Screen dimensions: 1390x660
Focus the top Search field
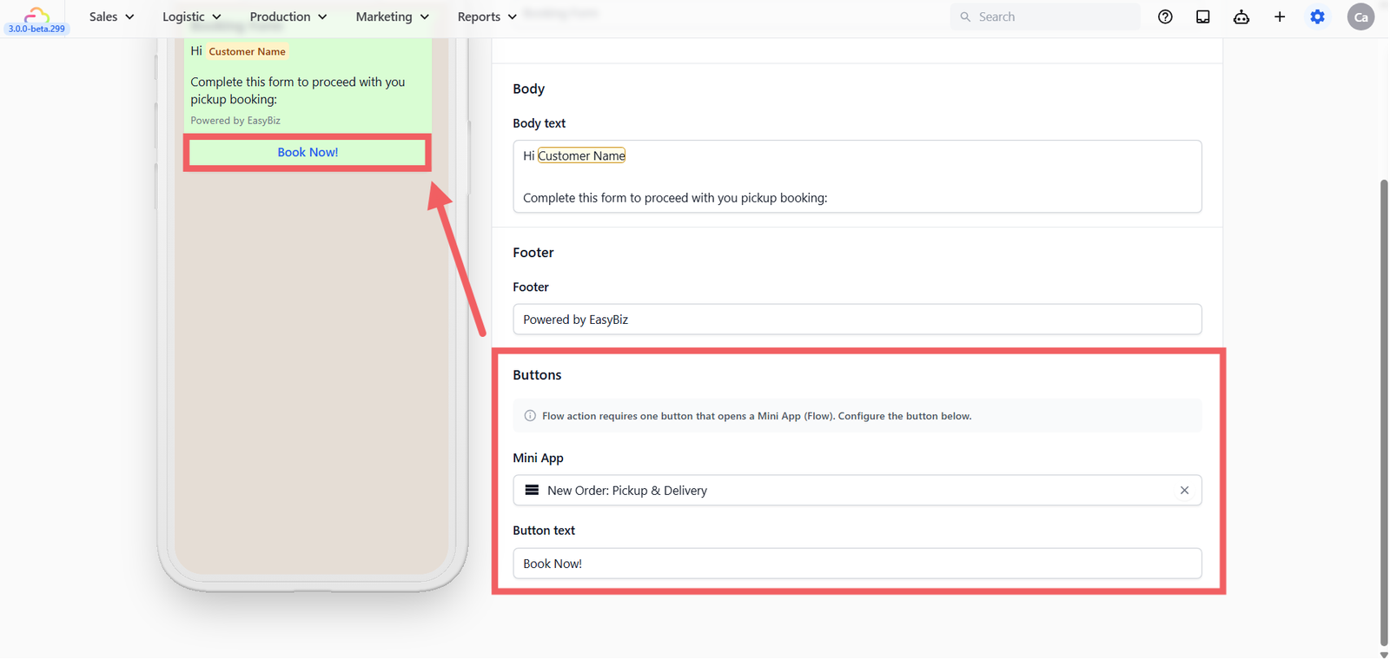pos(1045,16)
